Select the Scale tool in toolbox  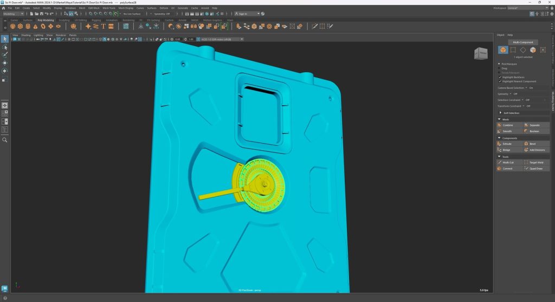4,79
